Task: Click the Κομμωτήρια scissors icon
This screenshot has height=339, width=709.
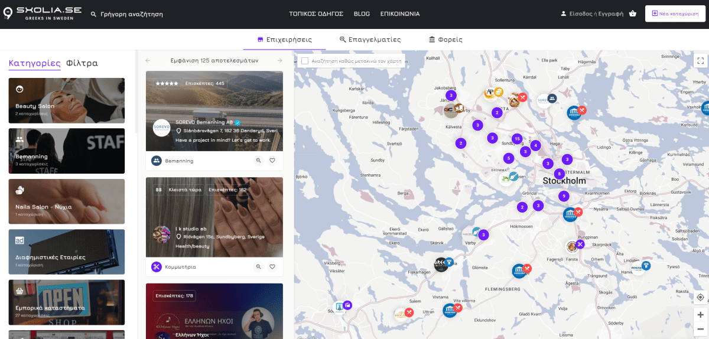Action: [157, 267]
